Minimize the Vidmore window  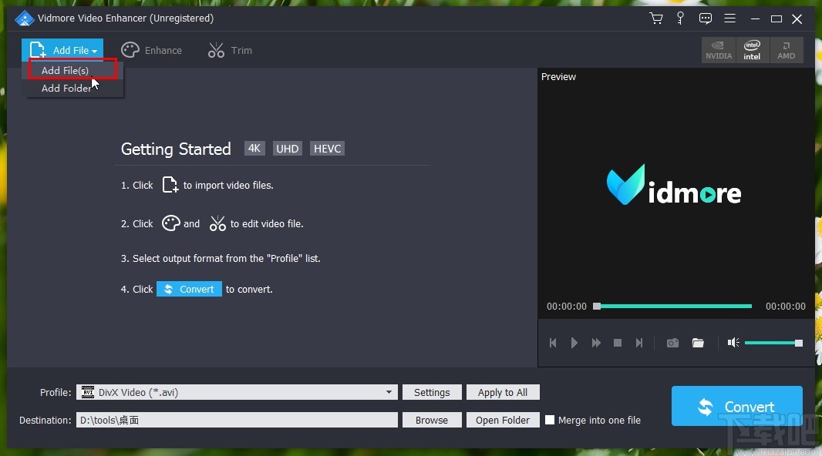point(755,18)
